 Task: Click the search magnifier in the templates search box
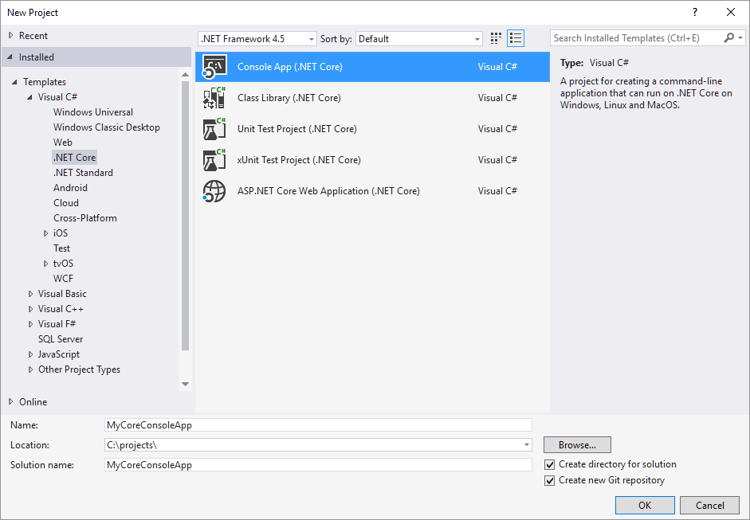[728, 37]
